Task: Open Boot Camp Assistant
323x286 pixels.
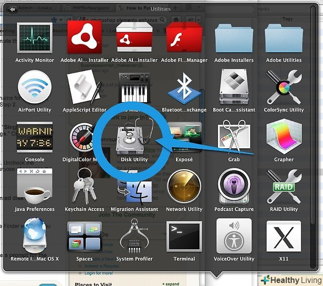Action: pyautogui.click(x=234, y=87)
